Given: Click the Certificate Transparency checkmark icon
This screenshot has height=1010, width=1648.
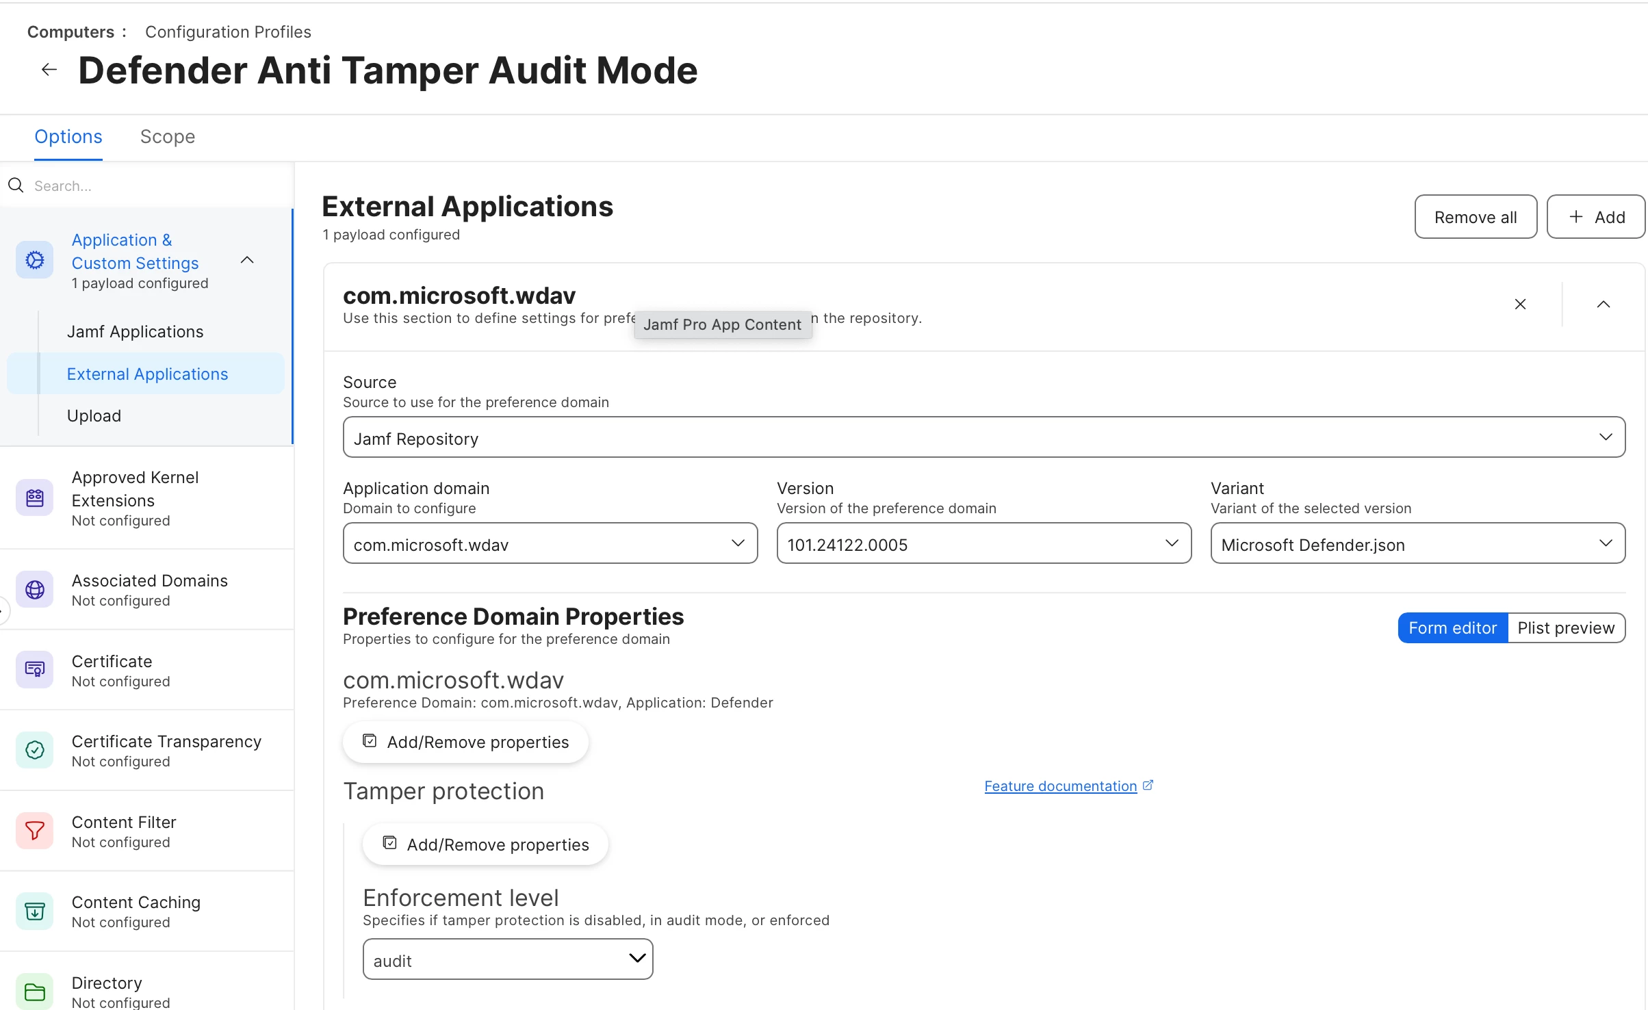Looking at the screenshot, I should tap(35, 750).
